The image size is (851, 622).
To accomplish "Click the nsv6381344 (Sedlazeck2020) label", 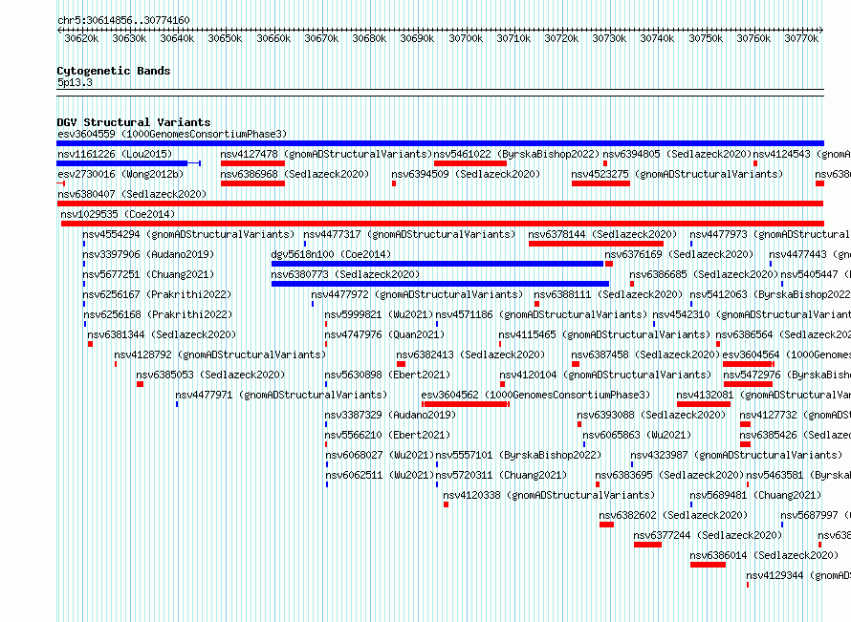I will (162, 334).
